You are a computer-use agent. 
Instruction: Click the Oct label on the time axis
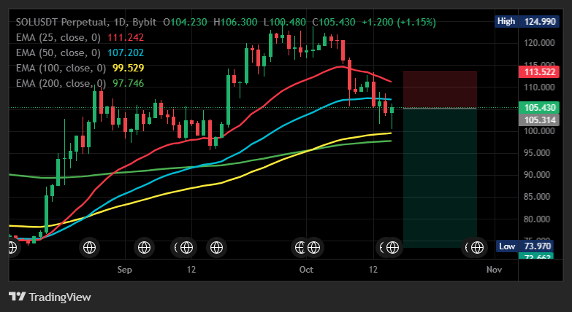(306, 270)
